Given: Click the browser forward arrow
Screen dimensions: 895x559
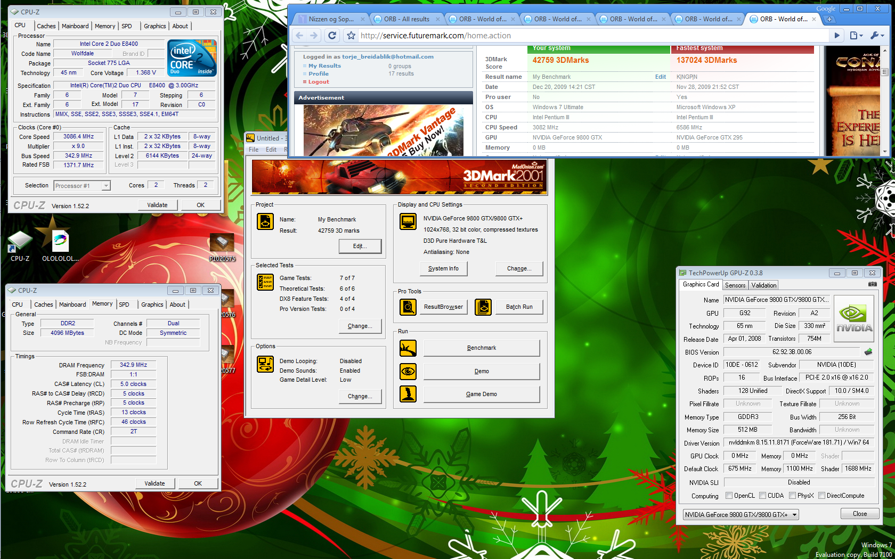Looking at the screenshot, I should pyautogui.click(x=314, y=35).
